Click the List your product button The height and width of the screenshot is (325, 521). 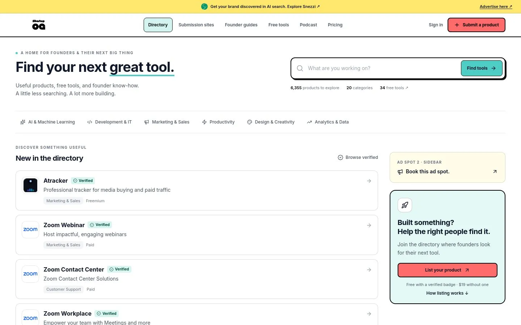[448, 270]
